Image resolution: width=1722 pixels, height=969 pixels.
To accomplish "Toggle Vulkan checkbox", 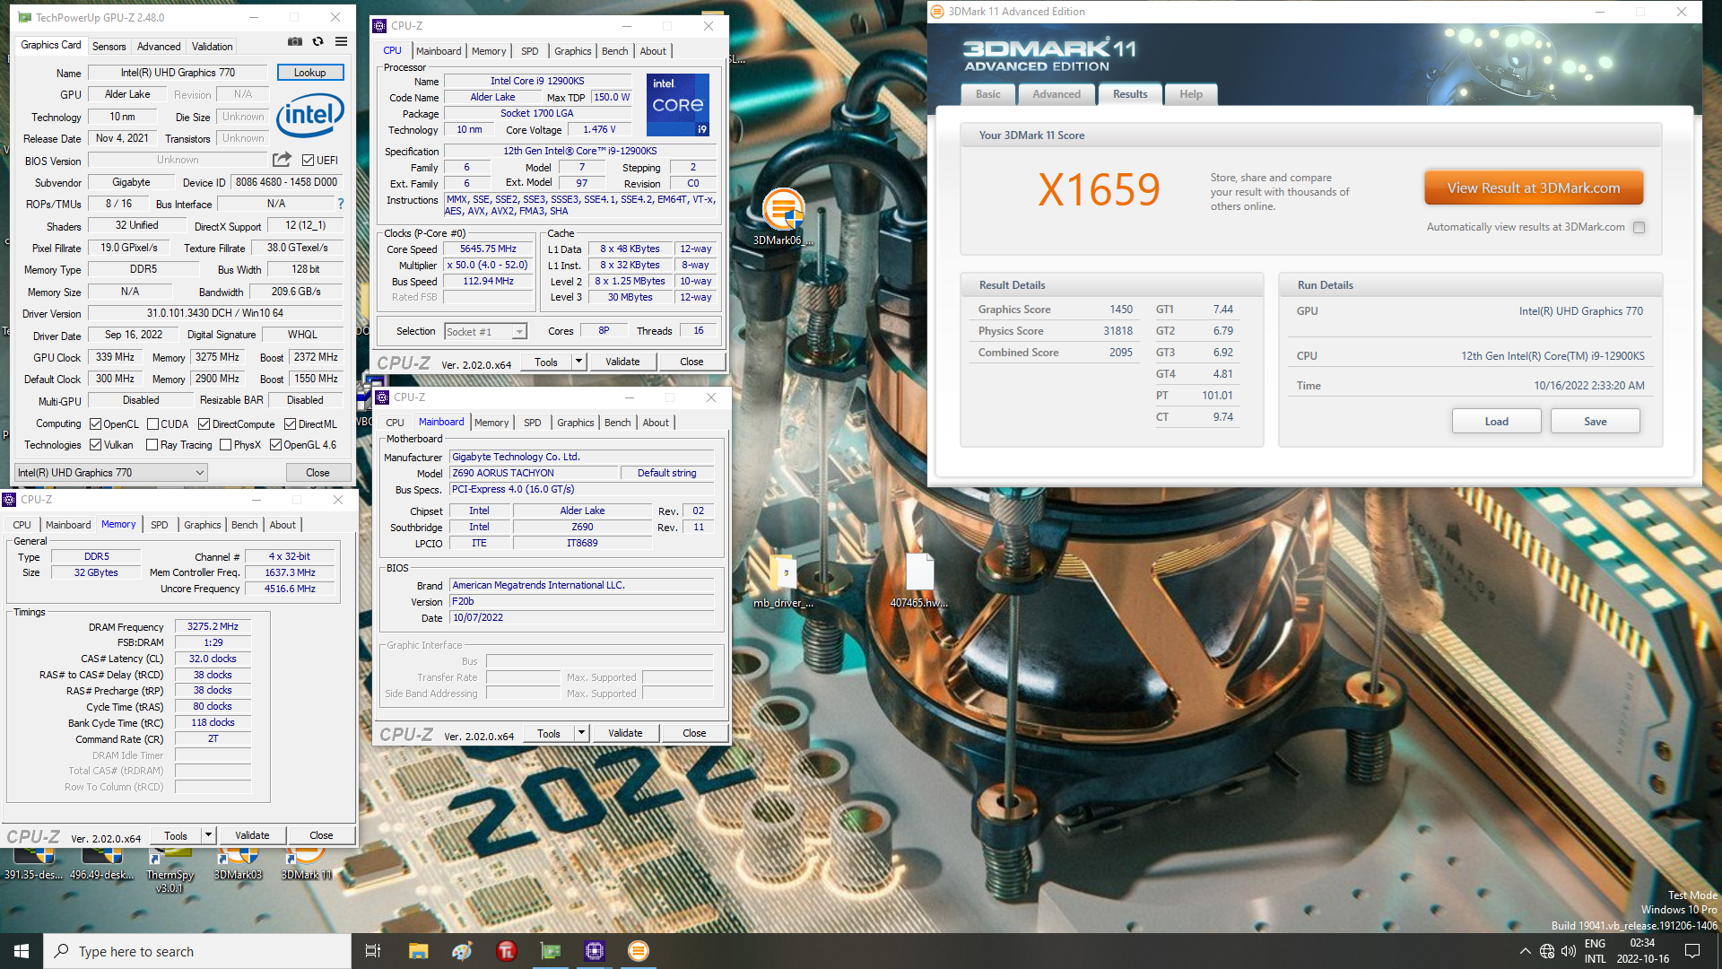I will pyautogui.click(x=96, y=444).
